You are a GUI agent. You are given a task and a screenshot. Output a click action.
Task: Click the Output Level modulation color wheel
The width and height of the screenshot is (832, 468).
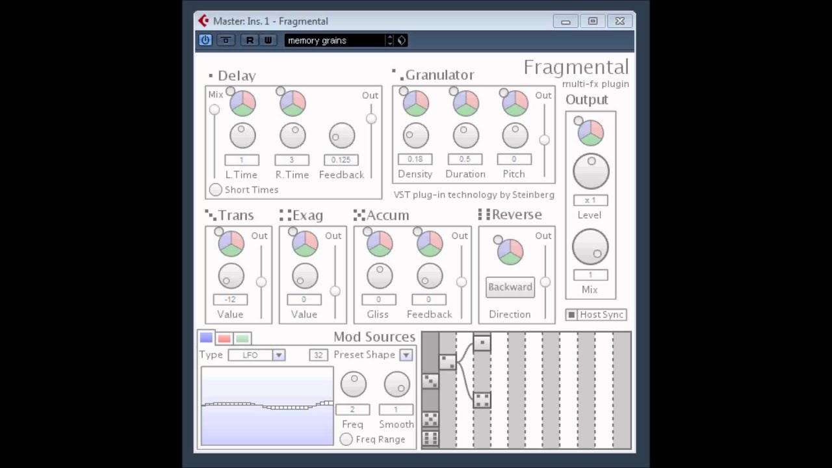click(x=591, y=133)
